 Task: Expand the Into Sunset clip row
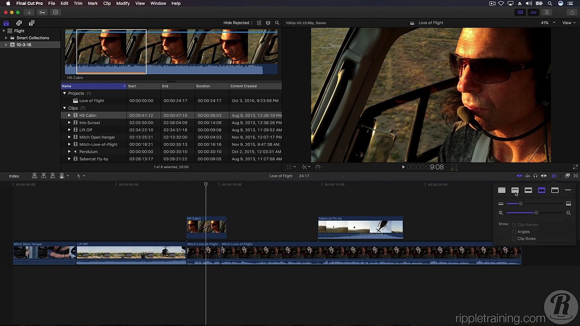tap(69, 123)
